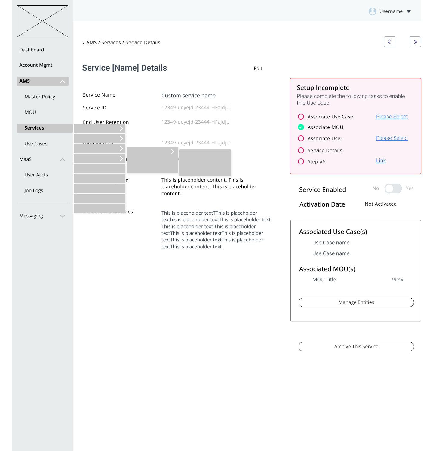Click the arrow on the top gray placeholder bar

point(121,128)
